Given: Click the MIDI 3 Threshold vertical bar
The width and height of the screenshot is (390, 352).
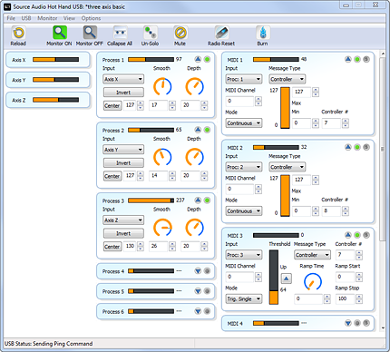Looking at the screenshot, I should (x=274, y=277).
